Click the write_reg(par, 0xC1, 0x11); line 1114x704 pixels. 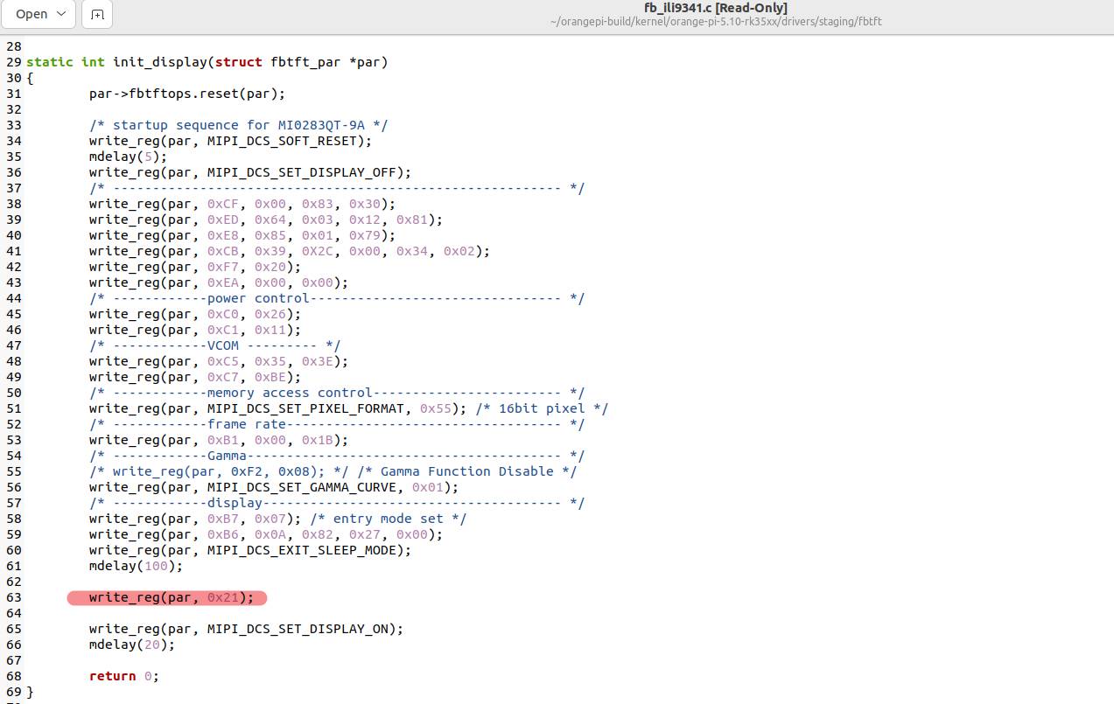coord(195,330)
